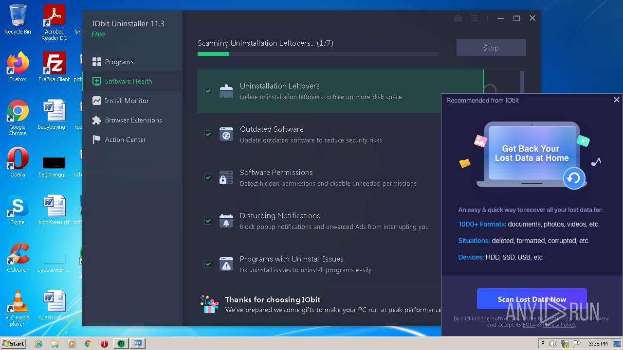Click the Uninstall Issues warning icon
The image size is (623, 350).
point(226,264)
